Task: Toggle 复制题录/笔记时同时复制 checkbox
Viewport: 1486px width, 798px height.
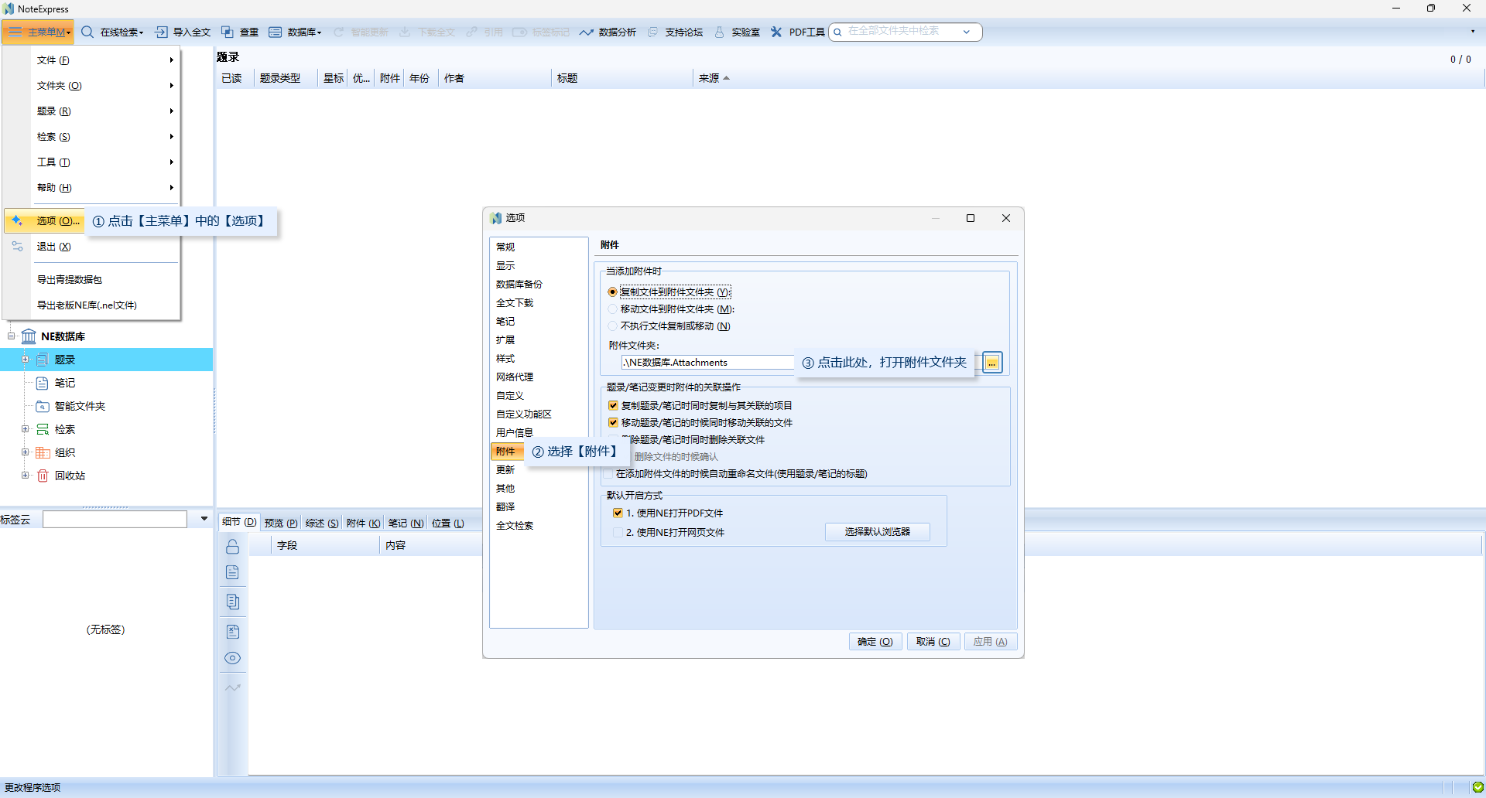Action: (613, 406)
